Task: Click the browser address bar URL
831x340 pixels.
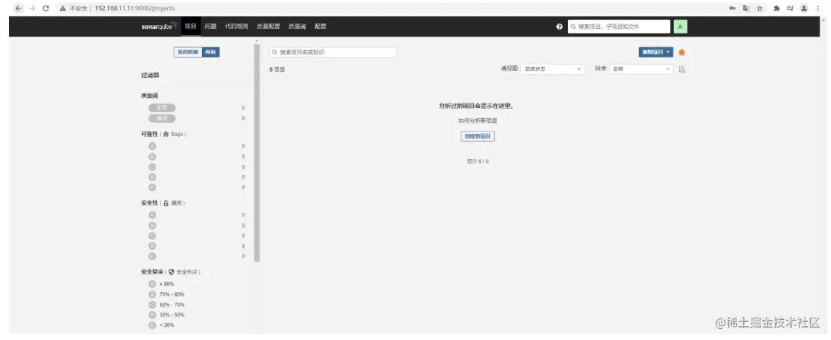Action: click(x=134, y=8)
